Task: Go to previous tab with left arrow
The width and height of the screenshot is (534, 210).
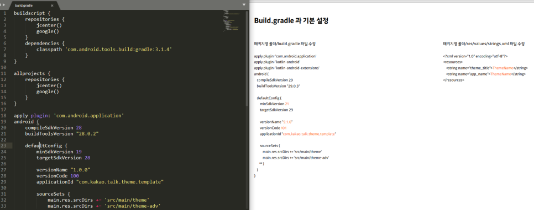Action: 1,5
